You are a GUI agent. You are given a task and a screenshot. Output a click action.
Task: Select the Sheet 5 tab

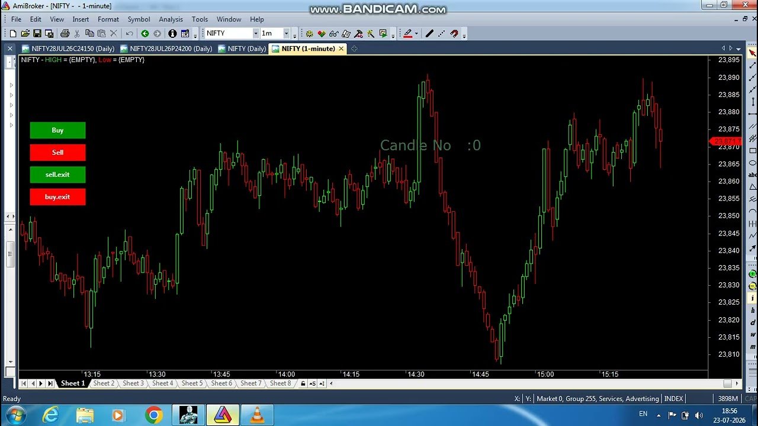tap(192, 383)
